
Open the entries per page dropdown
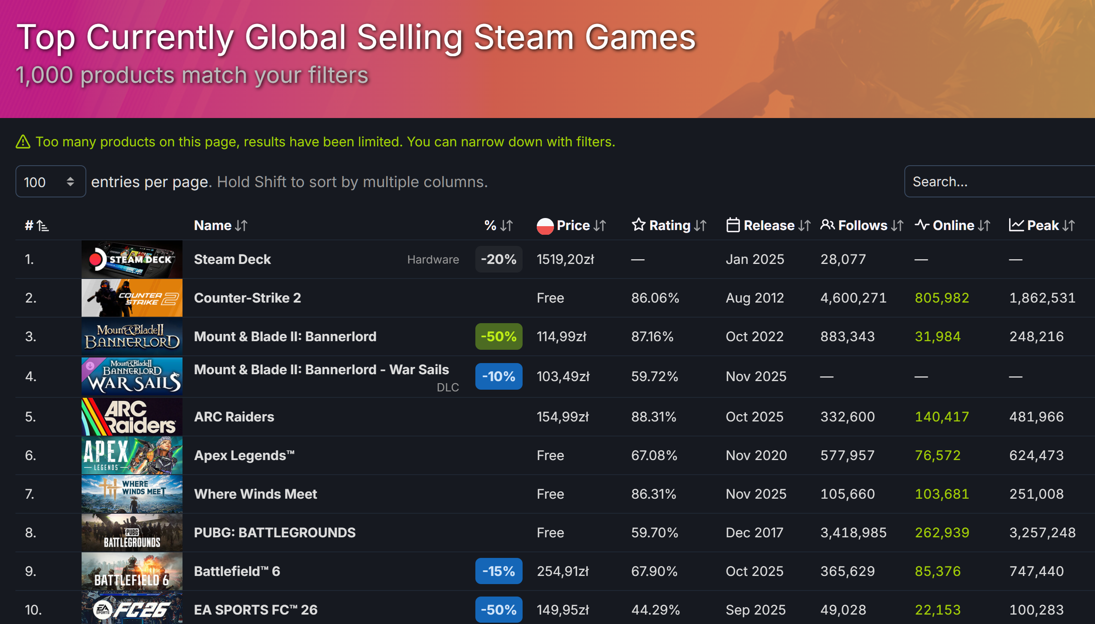pos(51,182)
